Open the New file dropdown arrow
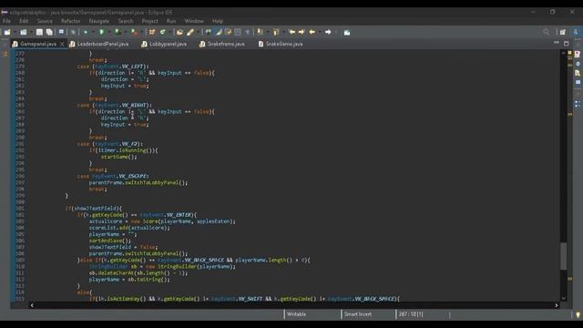This screenshot has width=583, height=328. [15, 33]
